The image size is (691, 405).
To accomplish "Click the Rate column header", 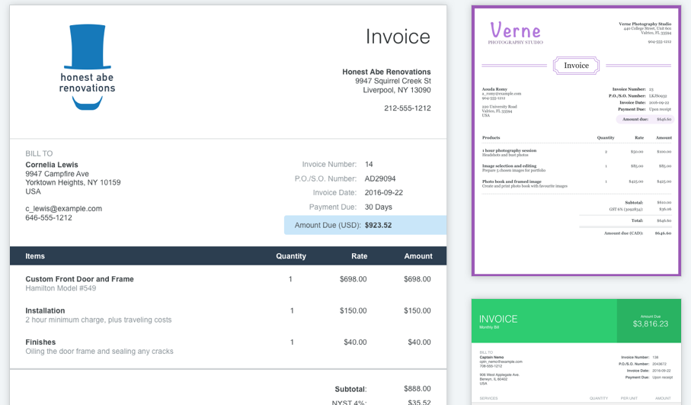I will pos(359,256).
